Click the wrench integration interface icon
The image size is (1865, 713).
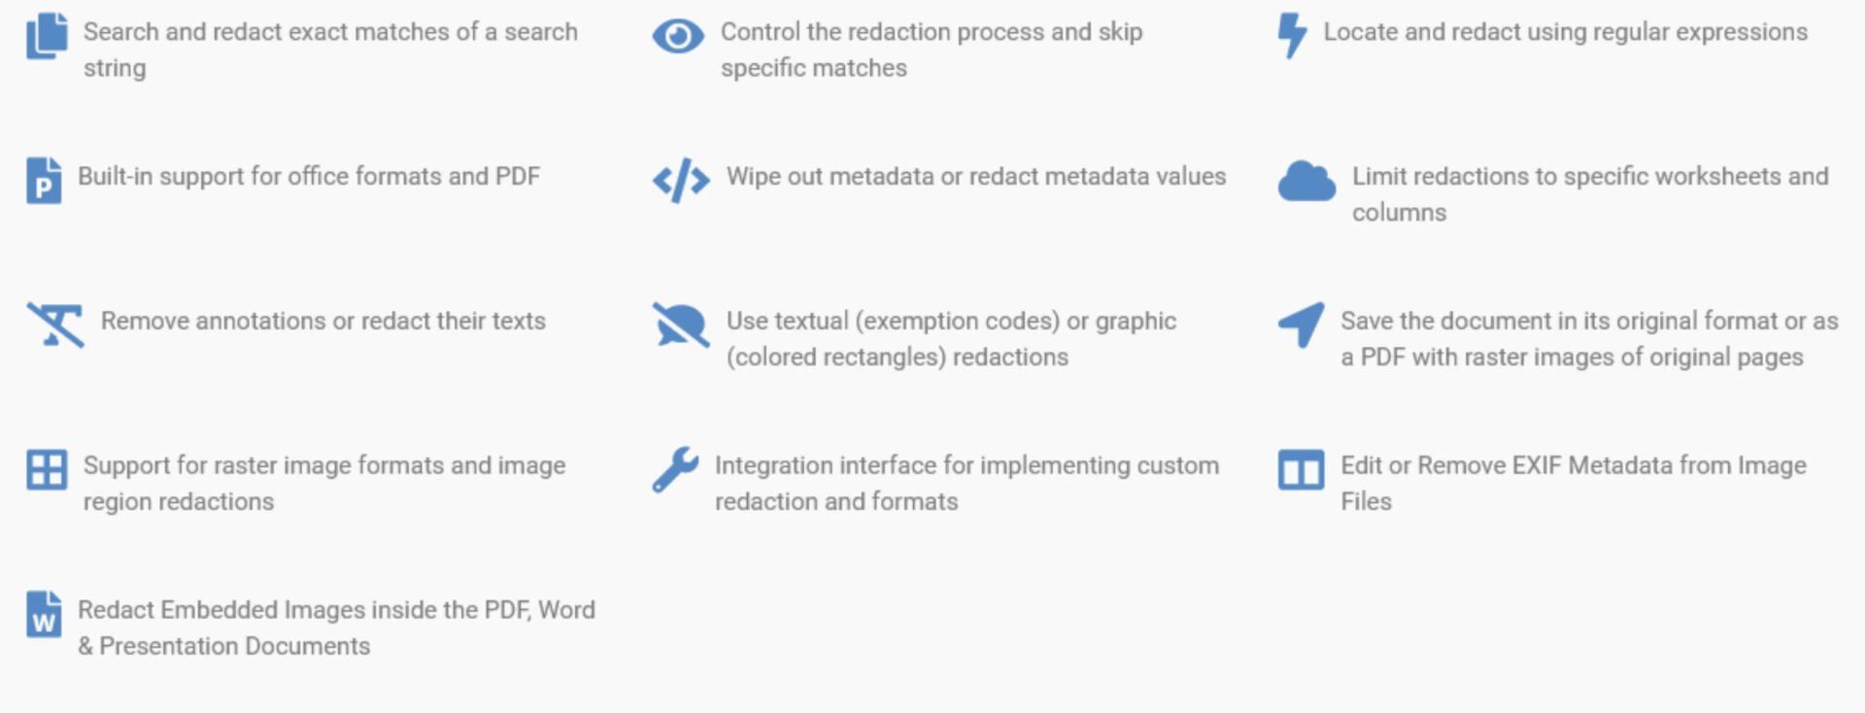pos(675,469)
